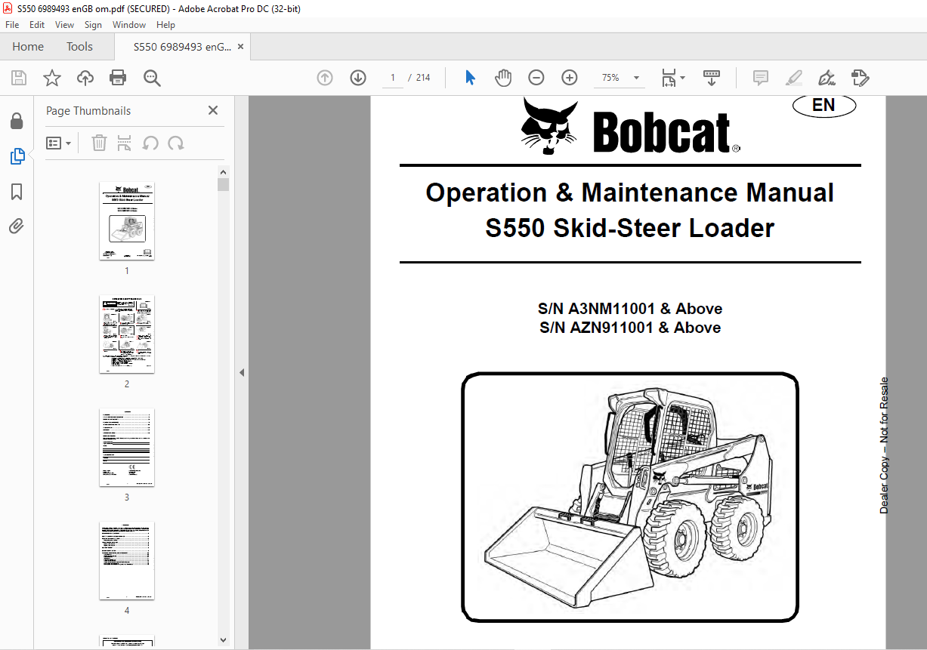Select page 2 thumbnail
The width and height of the screenshot is (927, 650).
pos(127,334)
